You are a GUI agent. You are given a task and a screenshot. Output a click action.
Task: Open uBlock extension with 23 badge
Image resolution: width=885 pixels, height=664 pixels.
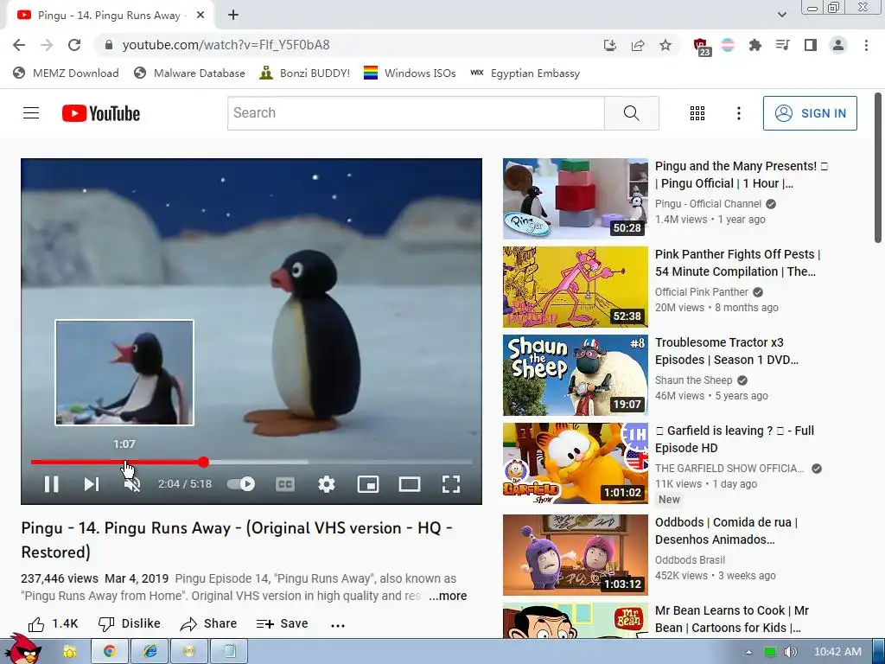tap(702, 47)
